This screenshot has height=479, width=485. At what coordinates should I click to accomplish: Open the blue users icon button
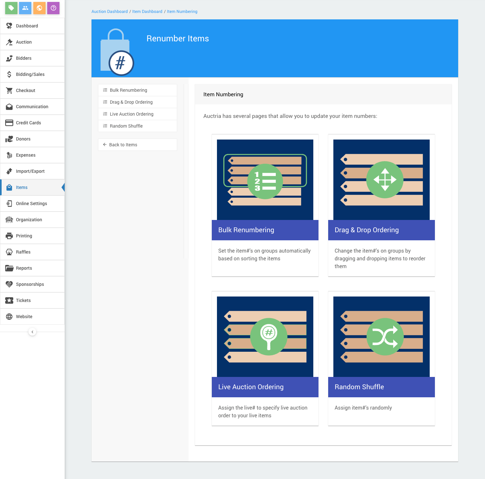[x=25, y=8]
